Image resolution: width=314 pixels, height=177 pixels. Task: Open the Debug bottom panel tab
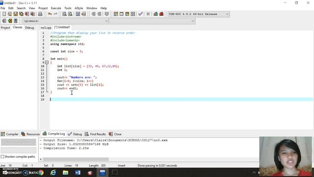[x=75, y=134]
